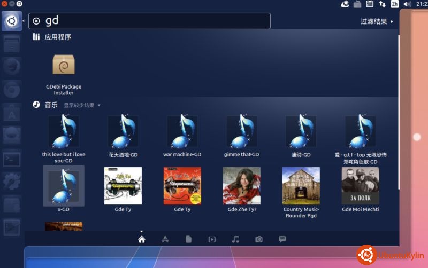Open the sound volume indicator

[x=407, y=4]
